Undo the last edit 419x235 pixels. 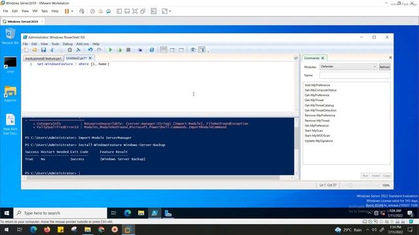pos(90,50)
